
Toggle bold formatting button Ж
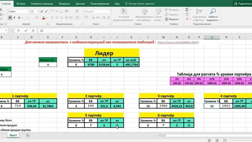click(10, 17)
